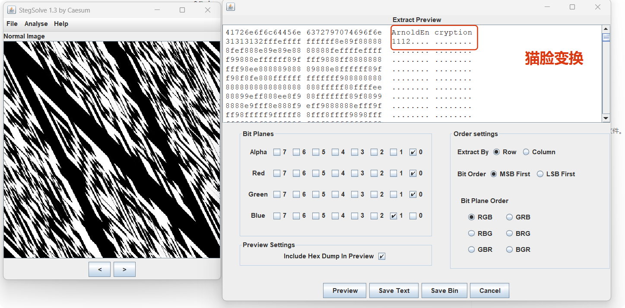Click the Extract Preview window Java icon

tap(231, 6)
